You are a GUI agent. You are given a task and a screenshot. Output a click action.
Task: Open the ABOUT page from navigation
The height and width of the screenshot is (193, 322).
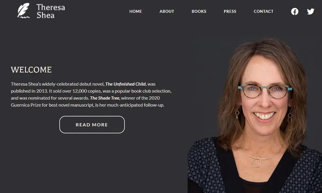click(167, 12)
